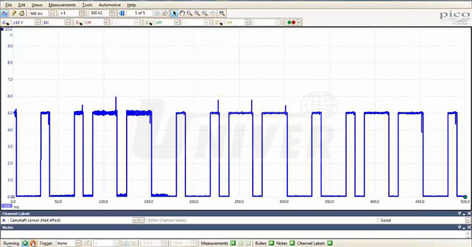472x247 pixels.
Task: Open Trigger mode None dropdown
Action: (78, 243)
